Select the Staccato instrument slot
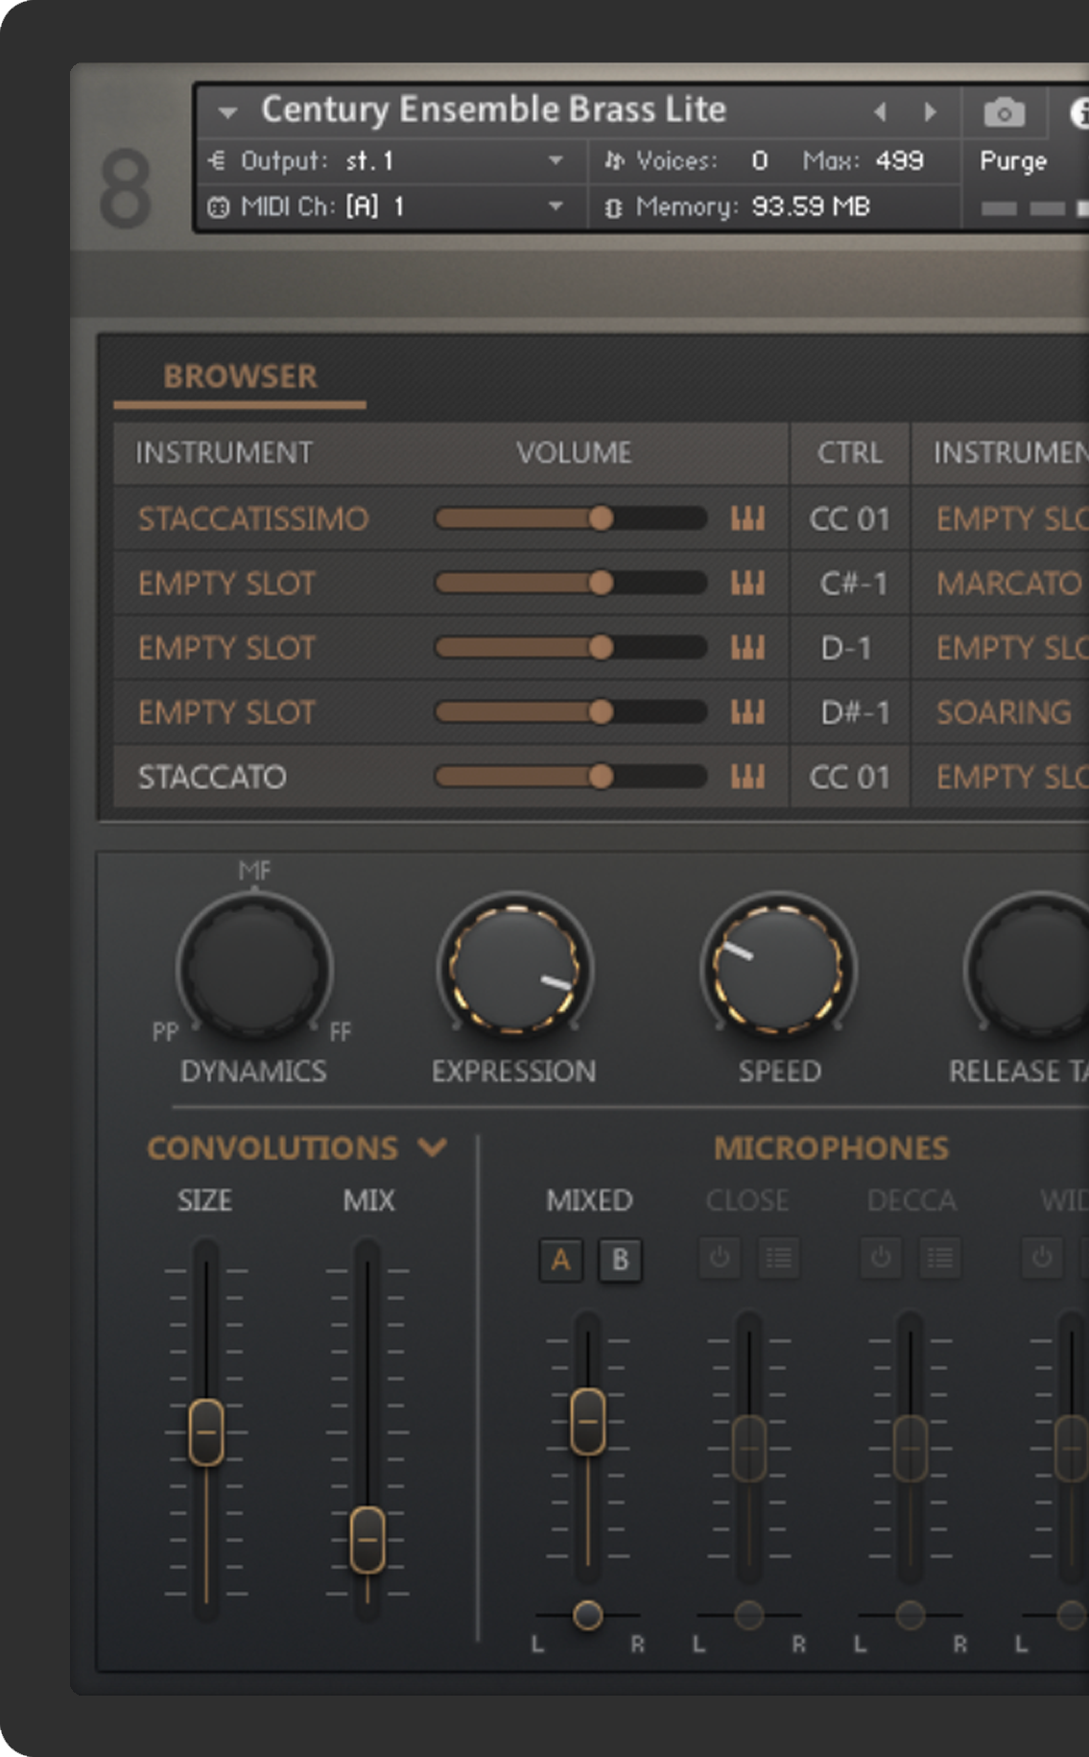 pyautogui.click(x=212, y=777)
